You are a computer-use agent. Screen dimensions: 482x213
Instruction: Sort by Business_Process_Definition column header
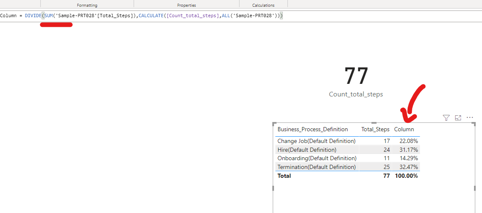click(313, 130)
